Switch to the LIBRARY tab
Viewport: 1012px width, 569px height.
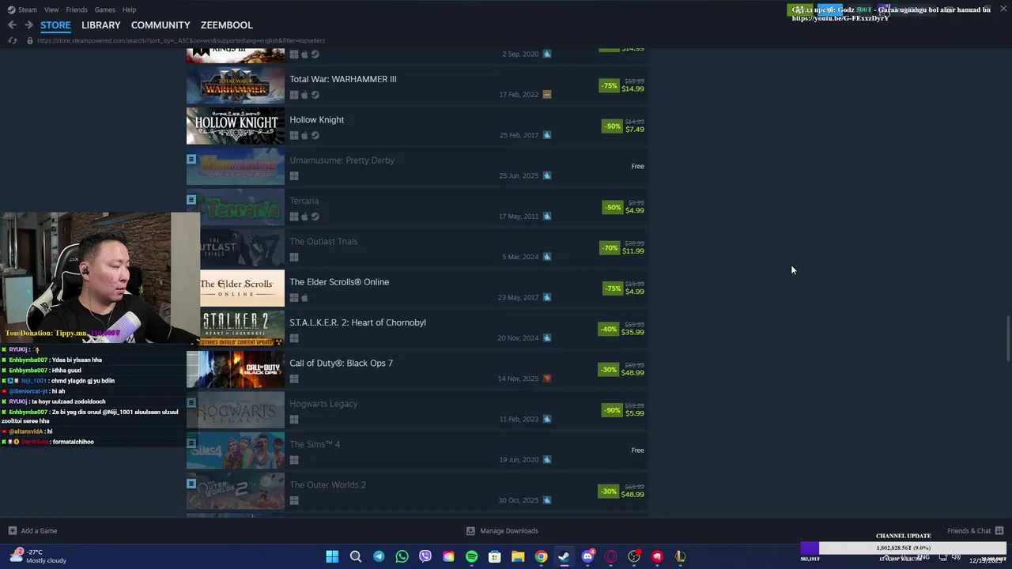(x=101, y=25)
